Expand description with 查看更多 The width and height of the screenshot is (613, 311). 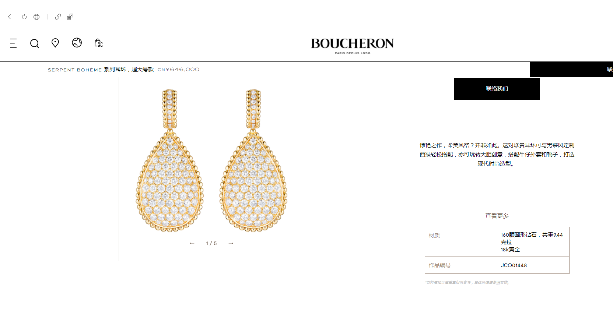tap(497, 216)
